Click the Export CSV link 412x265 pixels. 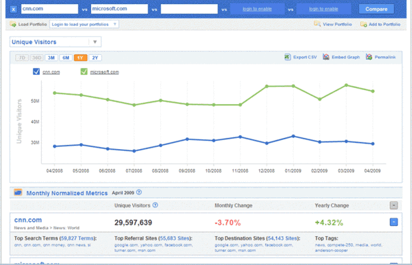(x=305, y=57)
